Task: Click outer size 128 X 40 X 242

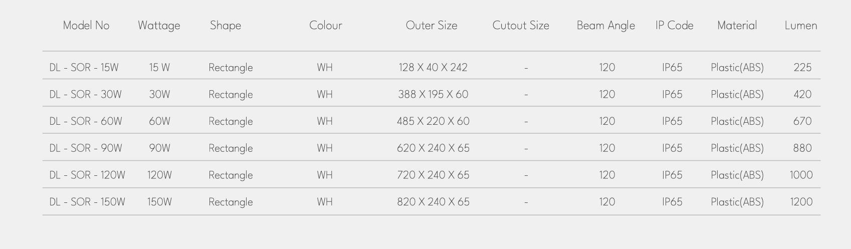Action: pyautogui.click(x=433, y=68)
